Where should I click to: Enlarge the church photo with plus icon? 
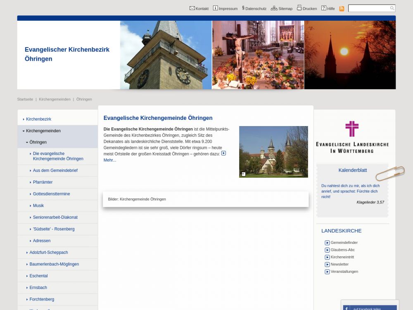click(x=243, y=174)
